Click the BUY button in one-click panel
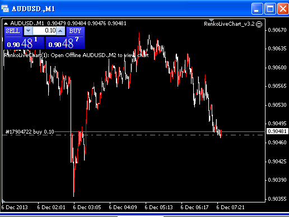This screenshot has width=289, height=217. (75, 31)
